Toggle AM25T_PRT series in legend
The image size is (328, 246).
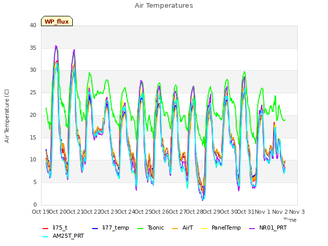tap(63, 236)
